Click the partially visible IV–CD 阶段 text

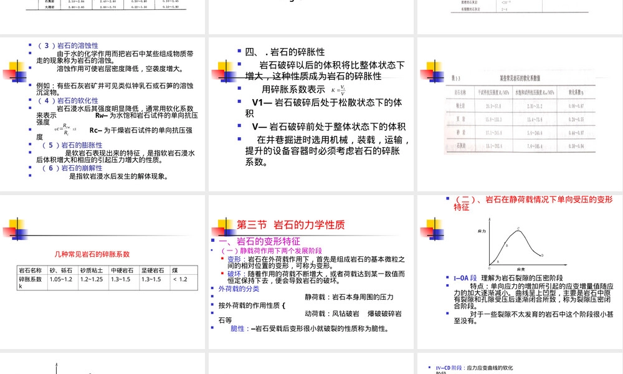(474, 370)
